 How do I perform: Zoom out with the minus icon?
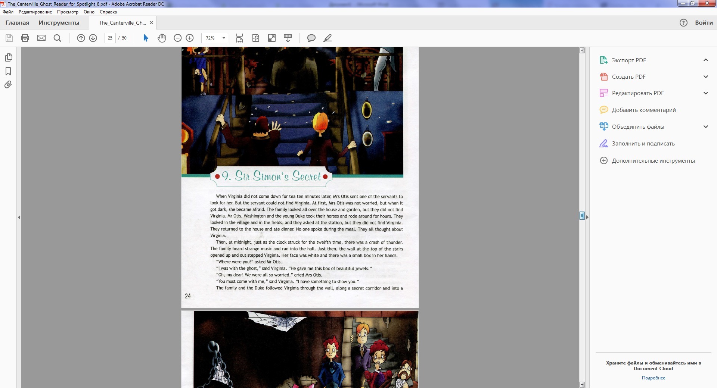[x=178, y=38]
